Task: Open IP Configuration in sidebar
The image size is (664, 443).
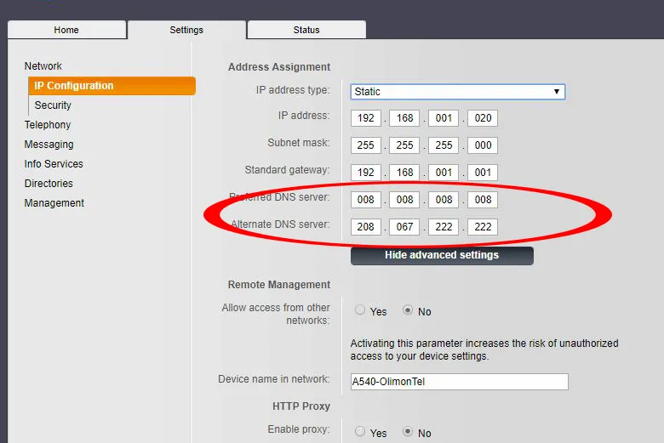Action: pos(74,86)
